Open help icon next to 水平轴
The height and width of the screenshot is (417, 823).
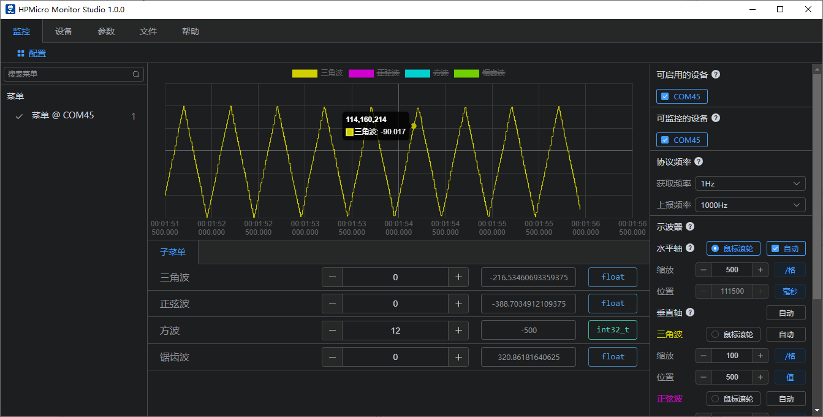click(x=690, y=248)
